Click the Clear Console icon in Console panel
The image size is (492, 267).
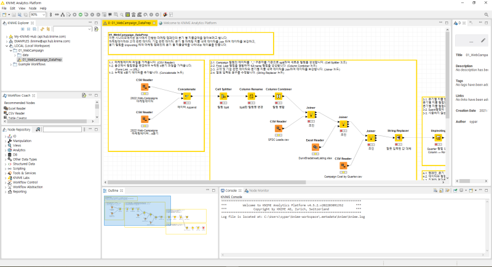pyautogui.click(x=435, y=191)
